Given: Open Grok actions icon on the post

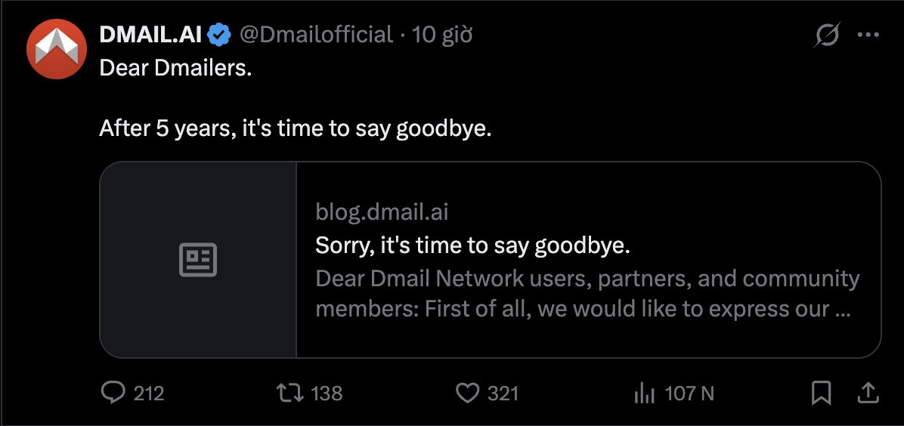Looking at the screenshot, I should tap(828, 35).
